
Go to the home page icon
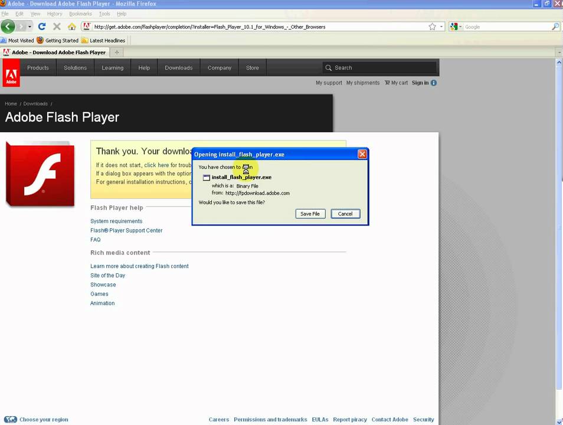72,27
